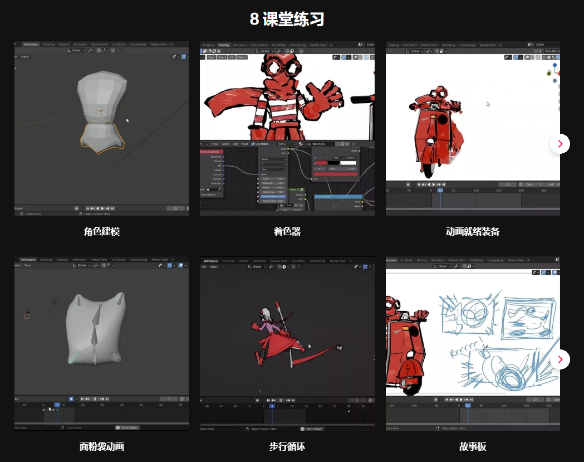Click the 动画就绪装备 caption
The width and height of the screenshot is (584, 462).
(473, 232)
